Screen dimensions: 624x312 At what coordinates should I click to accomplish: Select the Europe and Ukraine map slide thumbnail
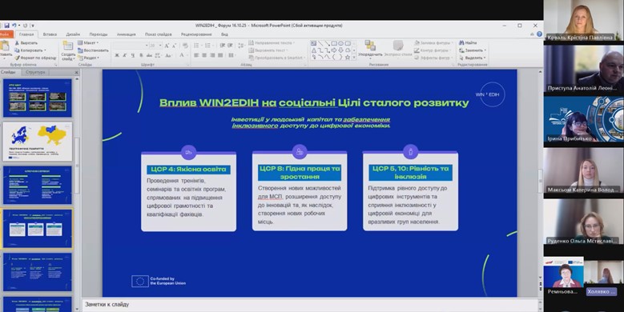[x=38, y=142]
